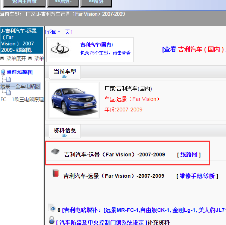The width and height of the screenshot is (226, 225).
Task: Select the 资料信息 tab
Action: (65, 131)
